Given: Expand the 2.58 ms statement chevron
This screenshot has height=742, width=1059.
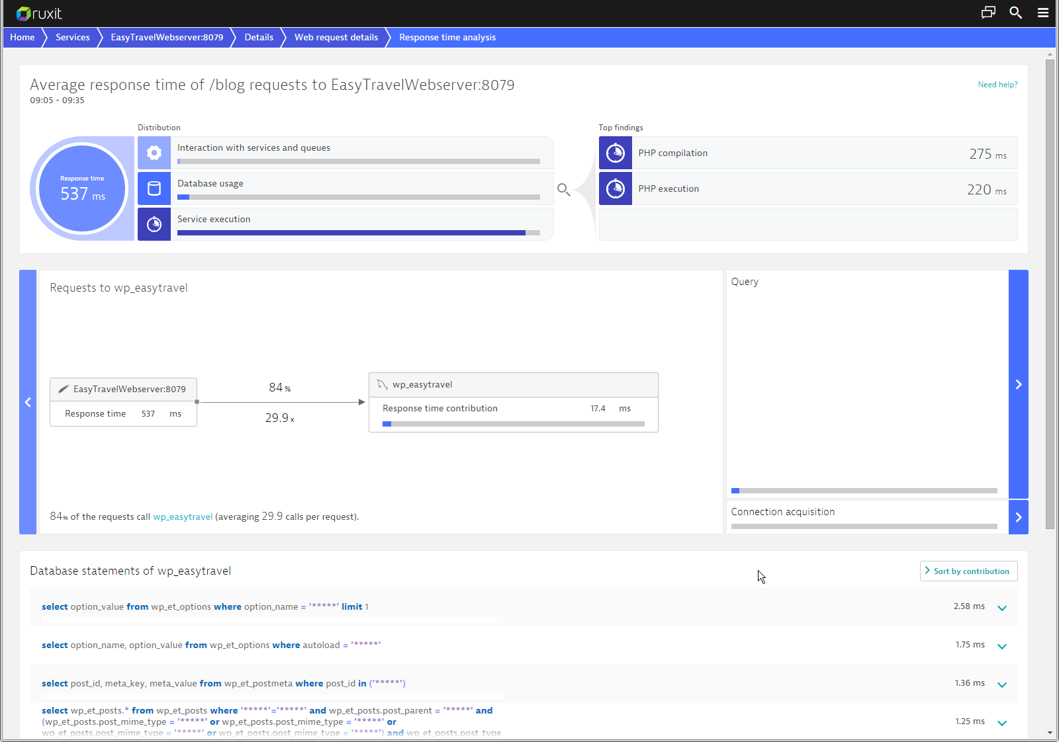Looking at the screenshot, I should [x=1002, y=608].
